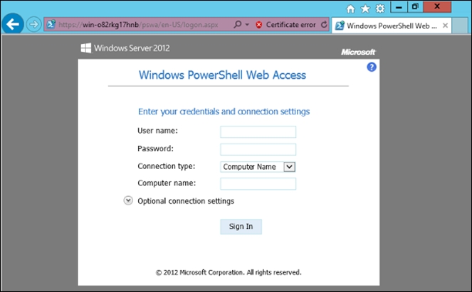This screenshot has height=292, width=472.
Task: Click the Sign In button
Action: point(241,227)
